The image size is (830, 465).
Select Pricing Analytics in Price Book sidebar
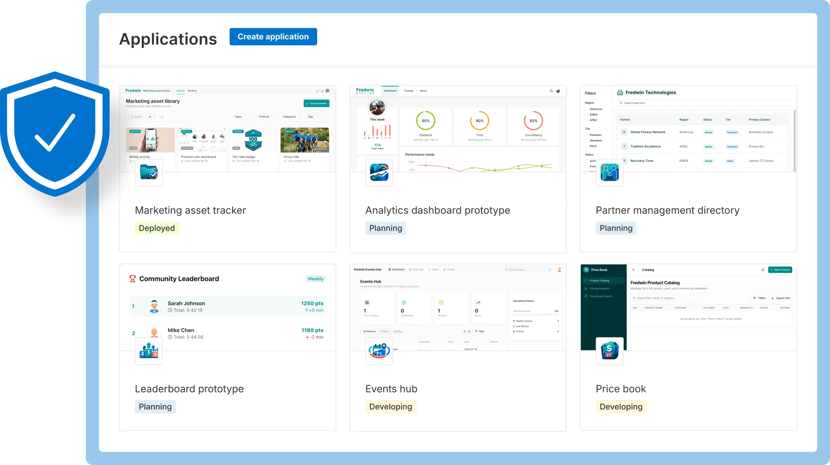[x=600, y=288]
